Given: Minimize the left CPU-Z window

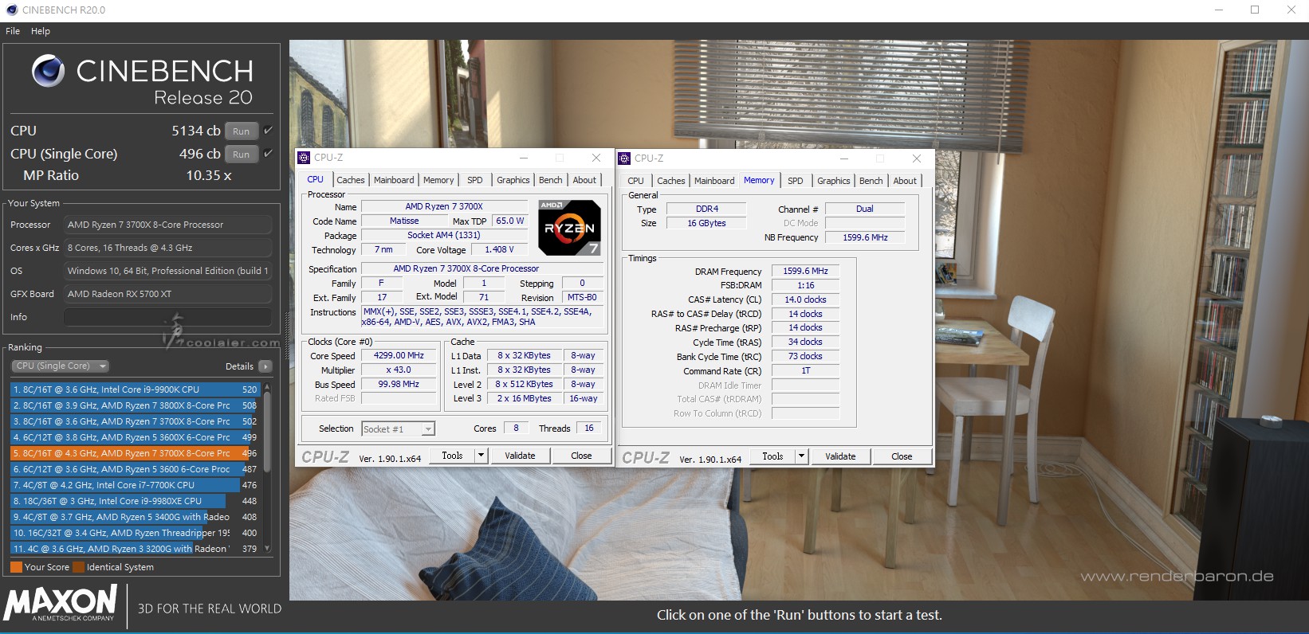Looking at the screenshot, I should point(524,158).
